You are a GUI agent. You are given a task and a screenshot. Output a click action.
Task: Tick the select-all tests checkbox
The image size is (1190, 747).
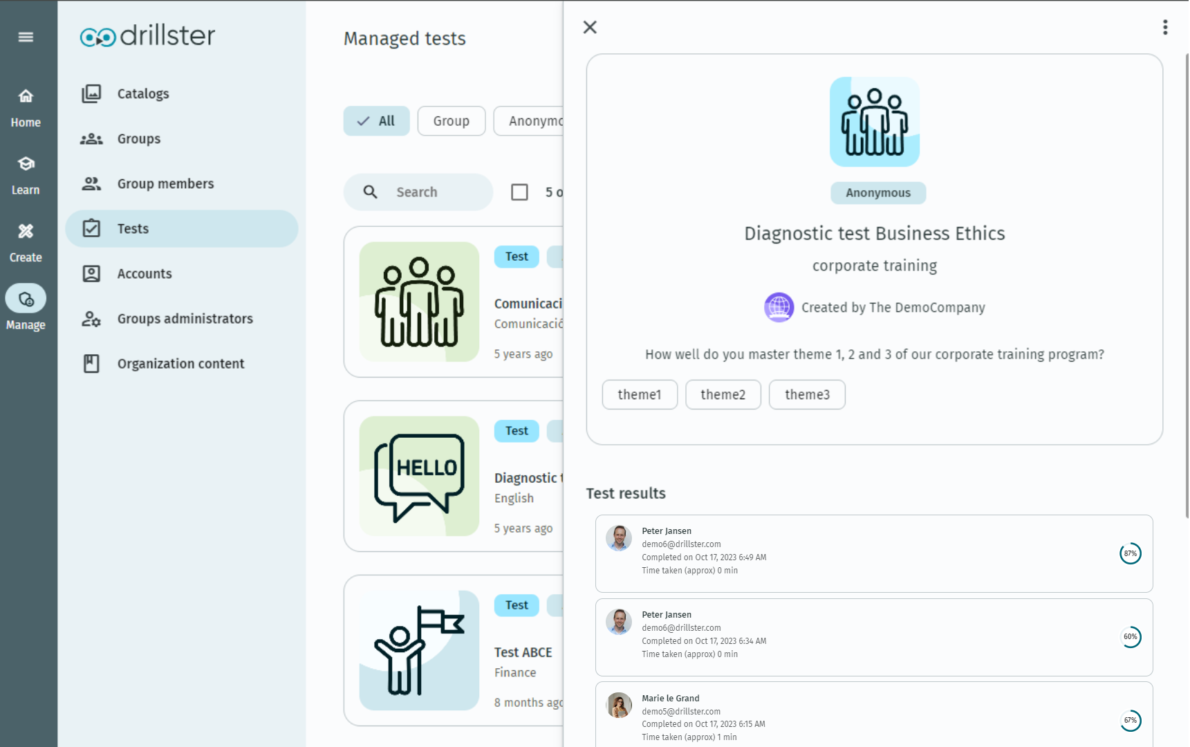(519, 192)
